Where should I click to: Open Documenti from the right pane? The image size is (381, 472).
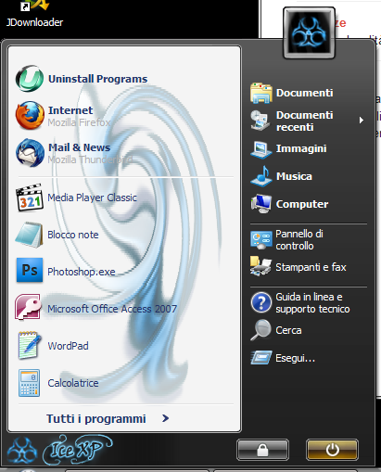click(304, 93)
